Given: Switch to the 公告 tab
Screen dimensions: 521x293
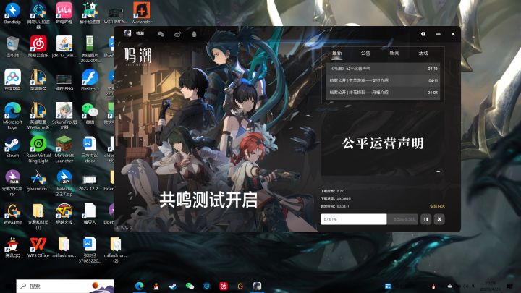Looking at the screenshot, I should click(365, 53).
